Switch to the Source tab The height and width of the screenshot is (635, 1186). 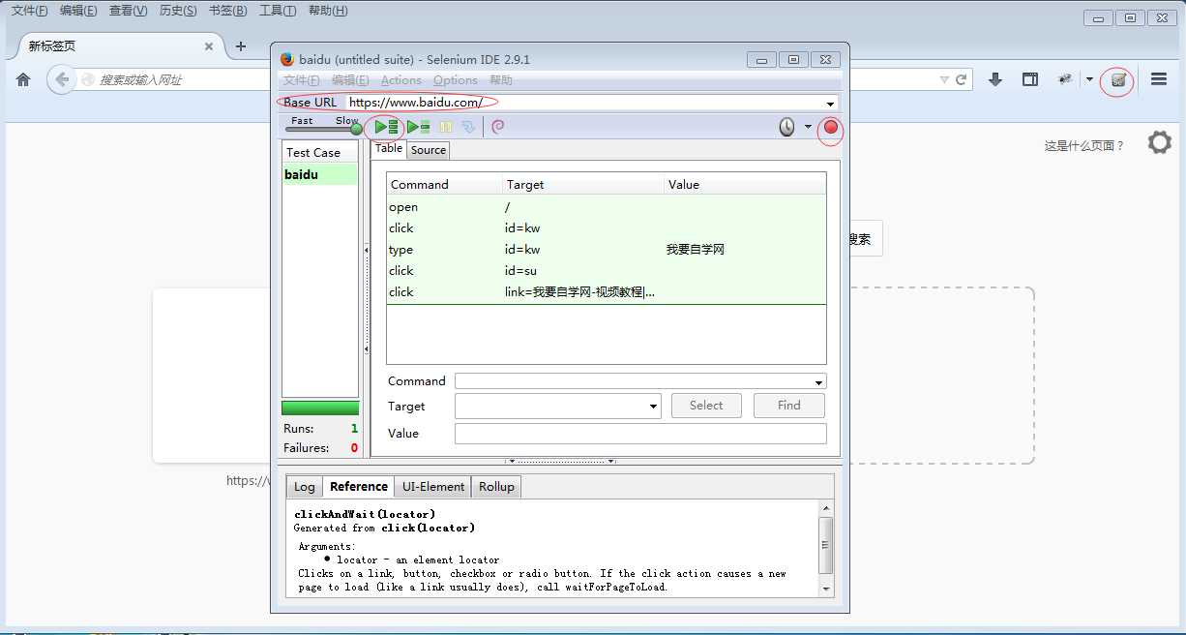click(429, 150)
